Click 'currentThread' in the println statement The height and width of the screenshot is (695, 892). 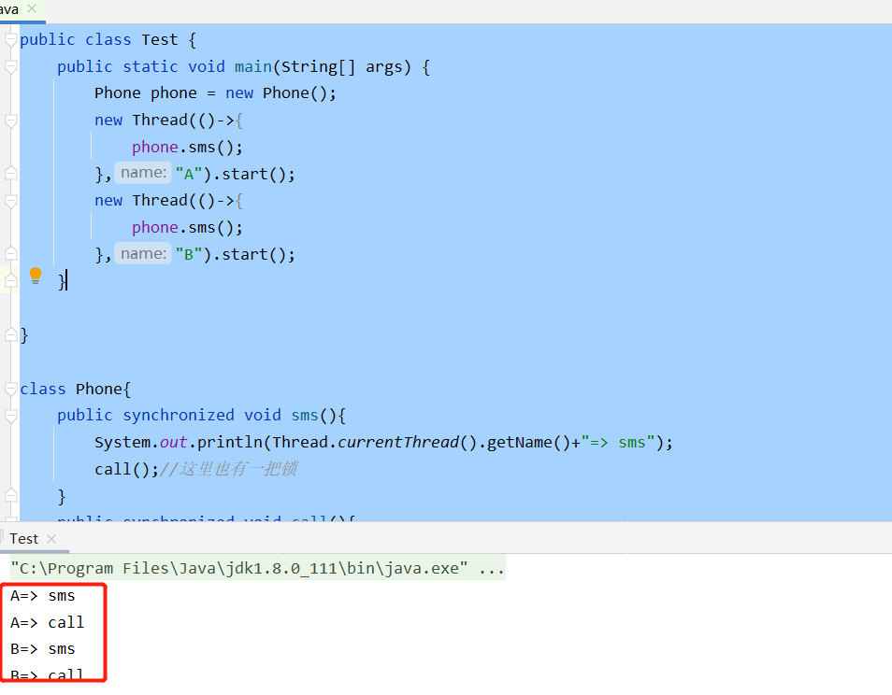pos(398,442)
